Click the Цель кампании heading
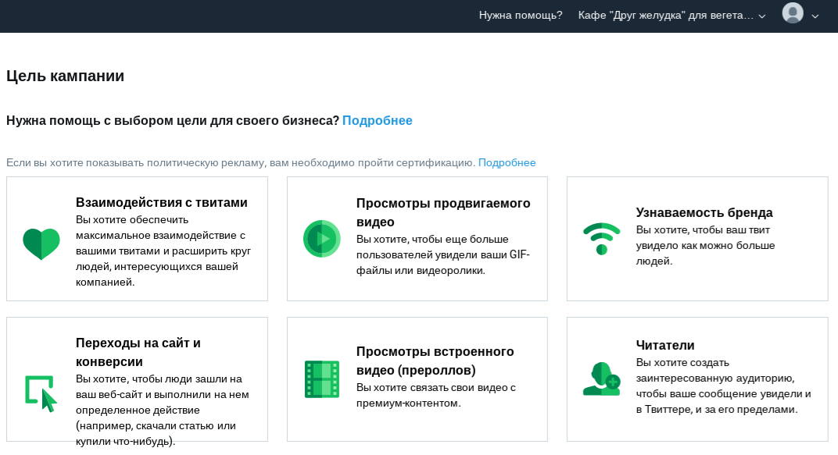The width and height of the screenshot is (838, 455). [x=66, y=76]
